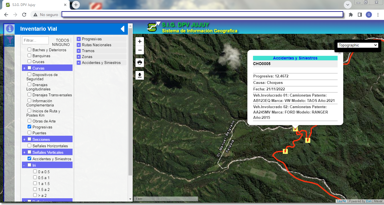Download the map using download icon
This screenshot has height=205, width=384.
point(140,75)
